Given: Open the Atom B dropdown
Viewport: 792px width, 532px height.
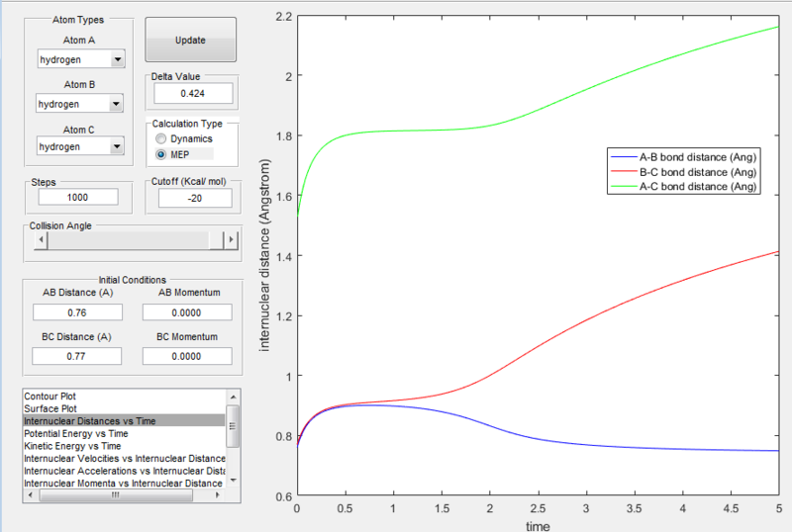Looking at the screenshot, I should 79,104.
